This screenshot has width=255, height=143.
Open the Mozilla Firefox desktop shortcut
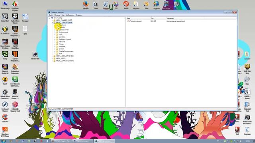click(86, 5)
